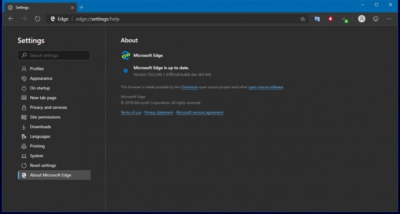Click the System computer icon
The width and height of the screenshot is (400, 214).
(24, 156)
